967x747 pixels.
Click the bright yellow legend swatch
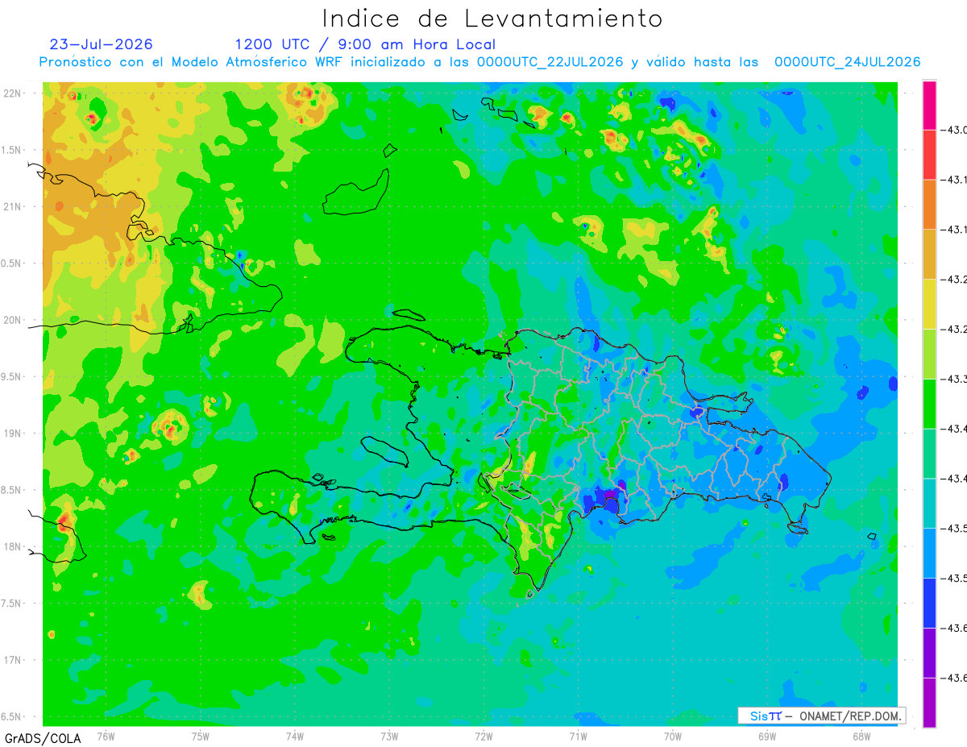coord(929,304)
